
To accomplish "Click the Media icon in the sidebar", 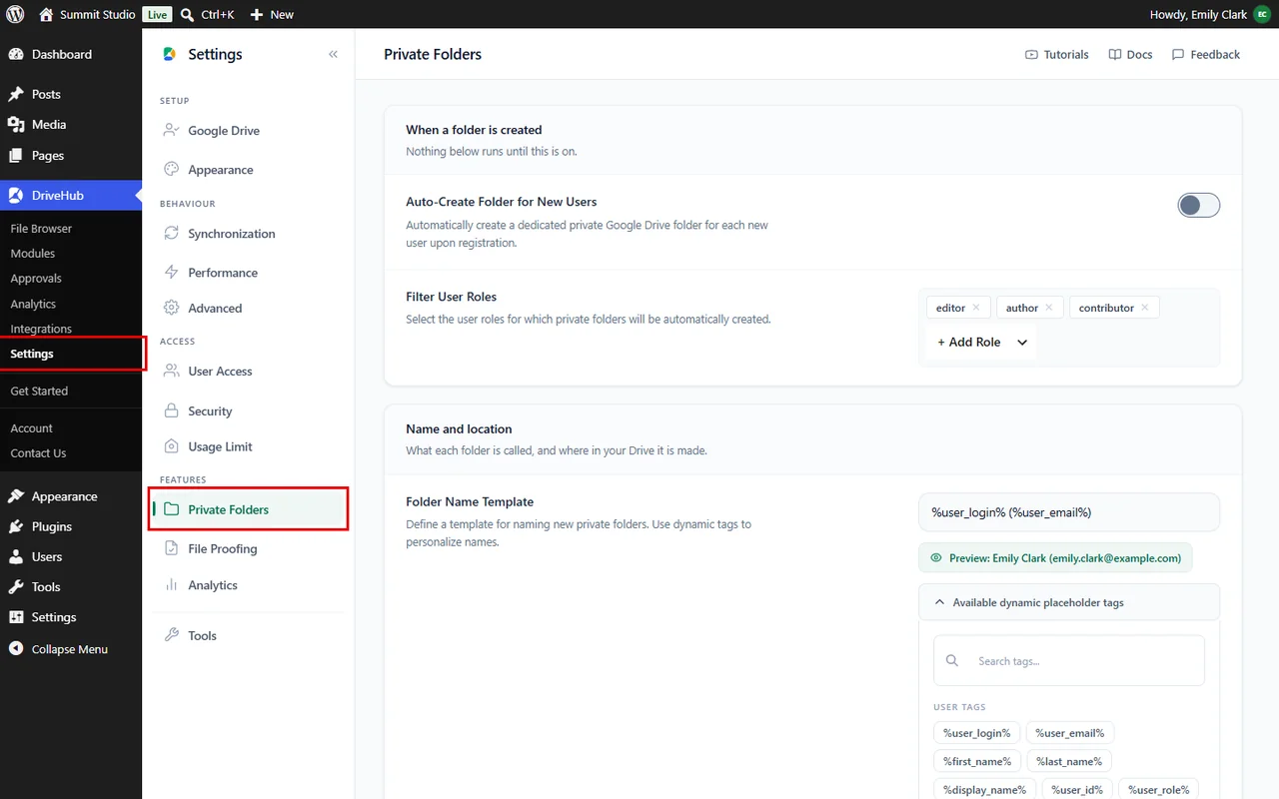I will [x=16, y=124].
